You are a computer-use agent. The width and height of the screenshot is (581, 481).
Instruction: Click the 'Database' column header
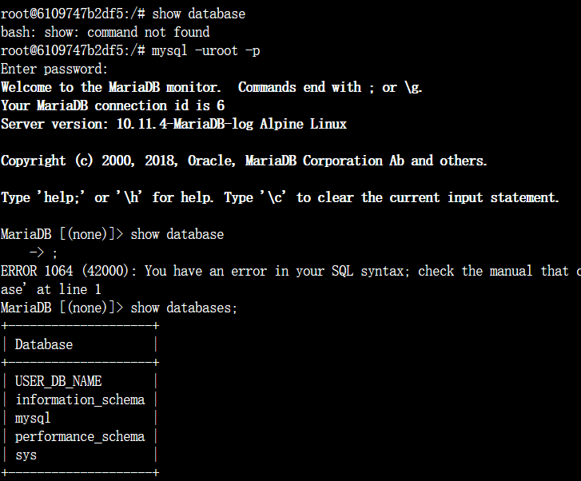[x=44, y=344]
